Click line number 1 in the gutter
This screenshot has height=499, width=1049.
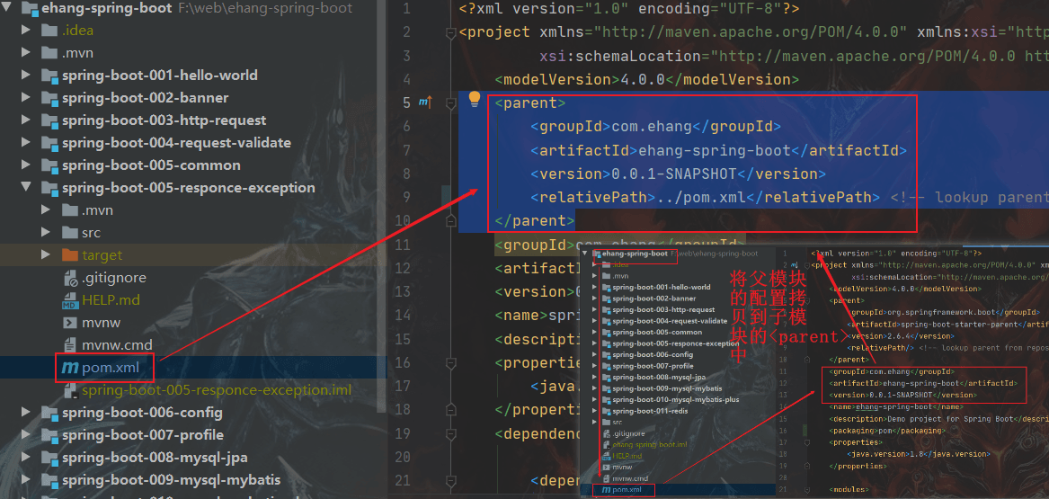coord(407,9)
